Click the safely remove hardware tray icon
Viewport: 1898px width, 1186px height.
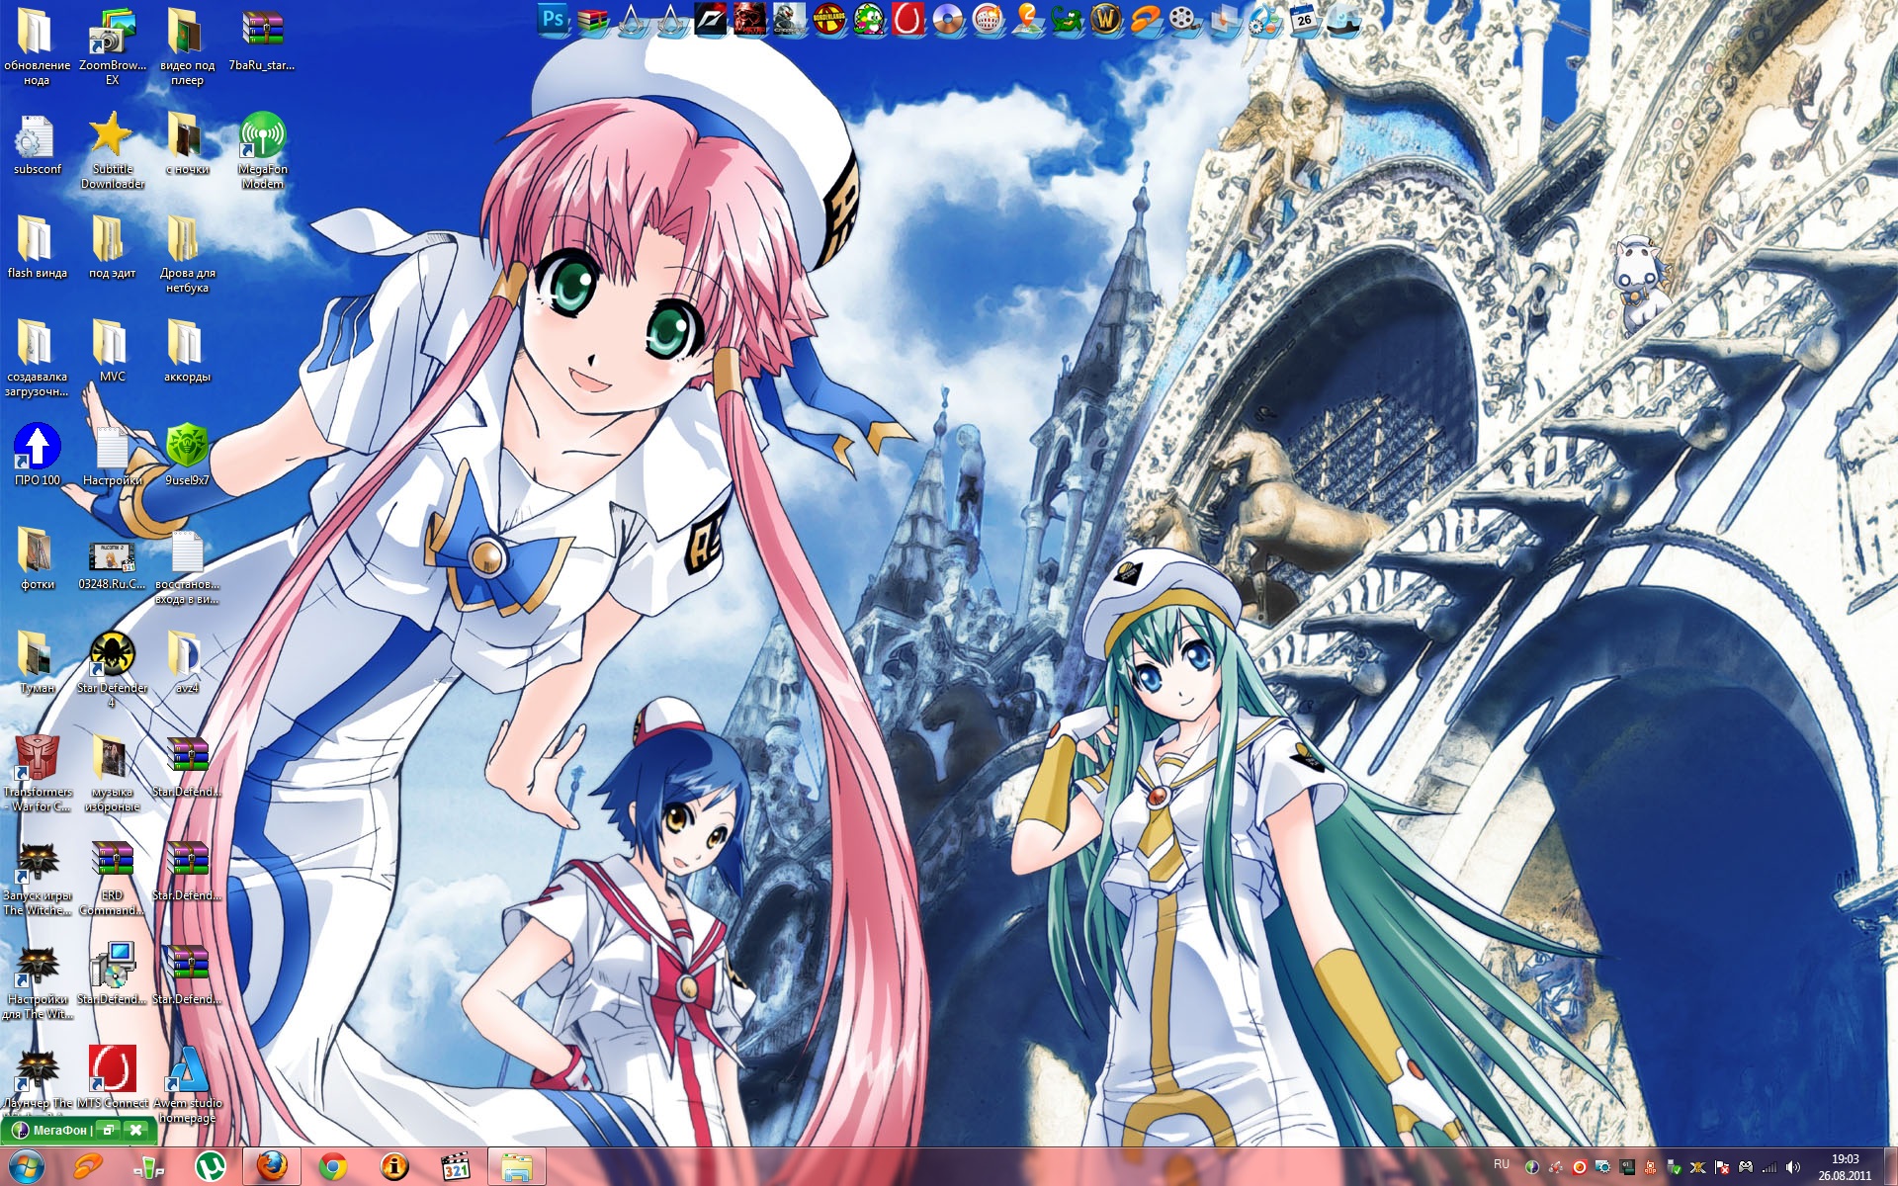click(x=1675, y=1167)
